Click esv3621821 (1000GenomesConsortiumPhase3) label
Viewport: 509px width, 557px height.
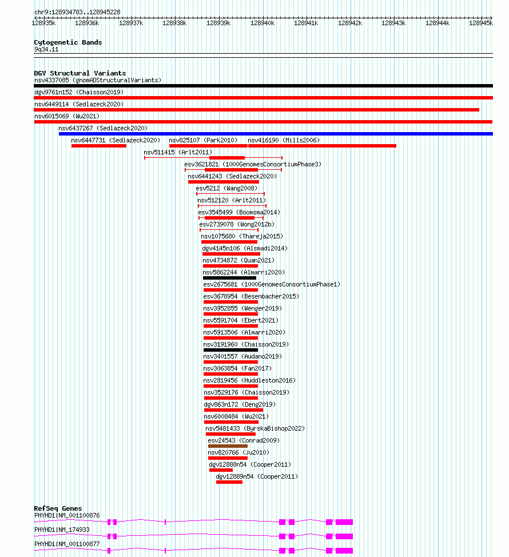coord(253,165)
